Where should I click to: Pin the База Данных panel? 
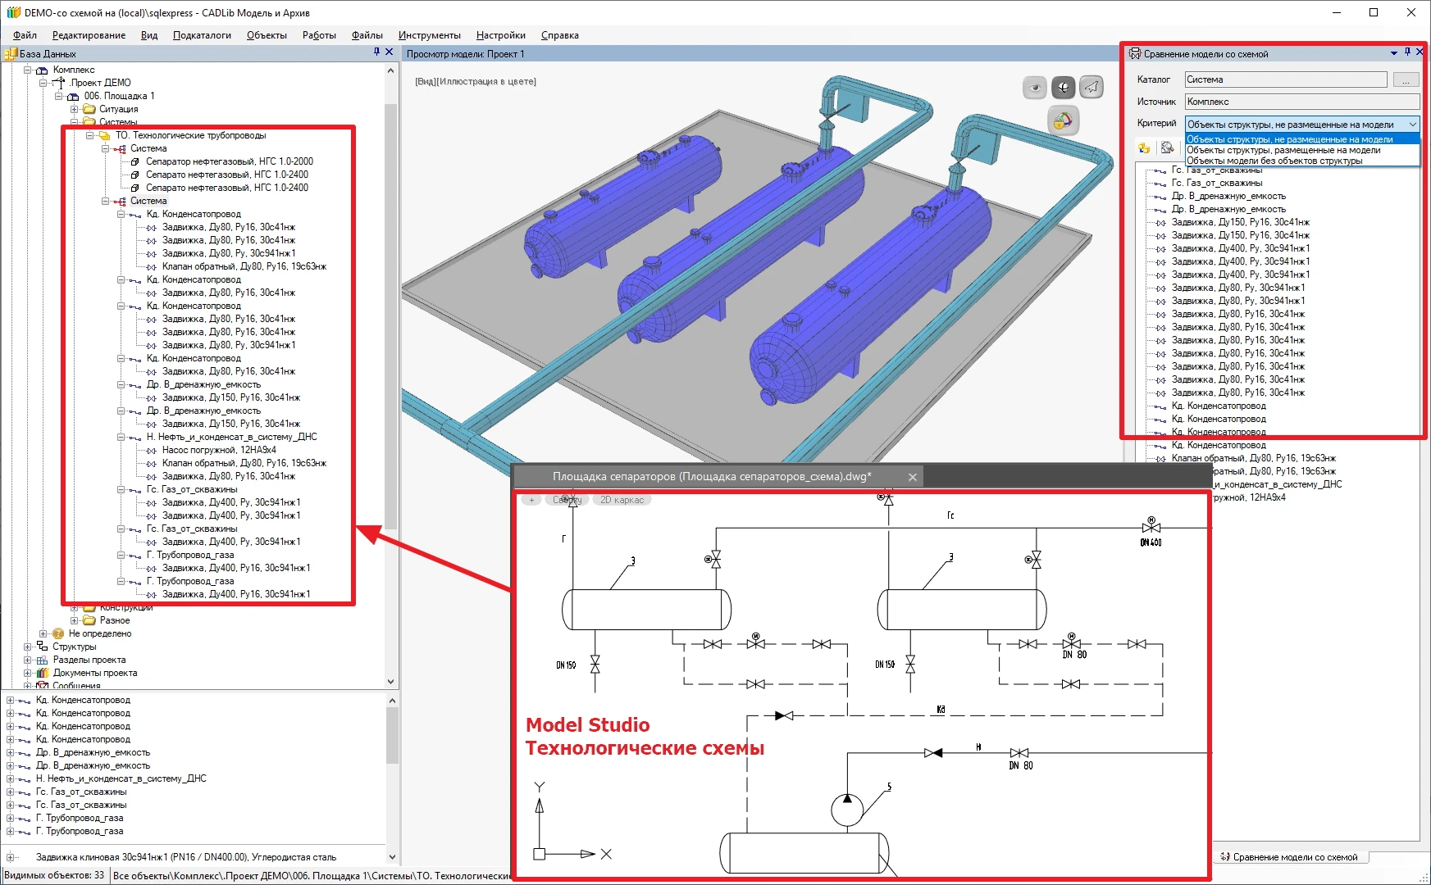pyautogui.click(x=376, y=52)
